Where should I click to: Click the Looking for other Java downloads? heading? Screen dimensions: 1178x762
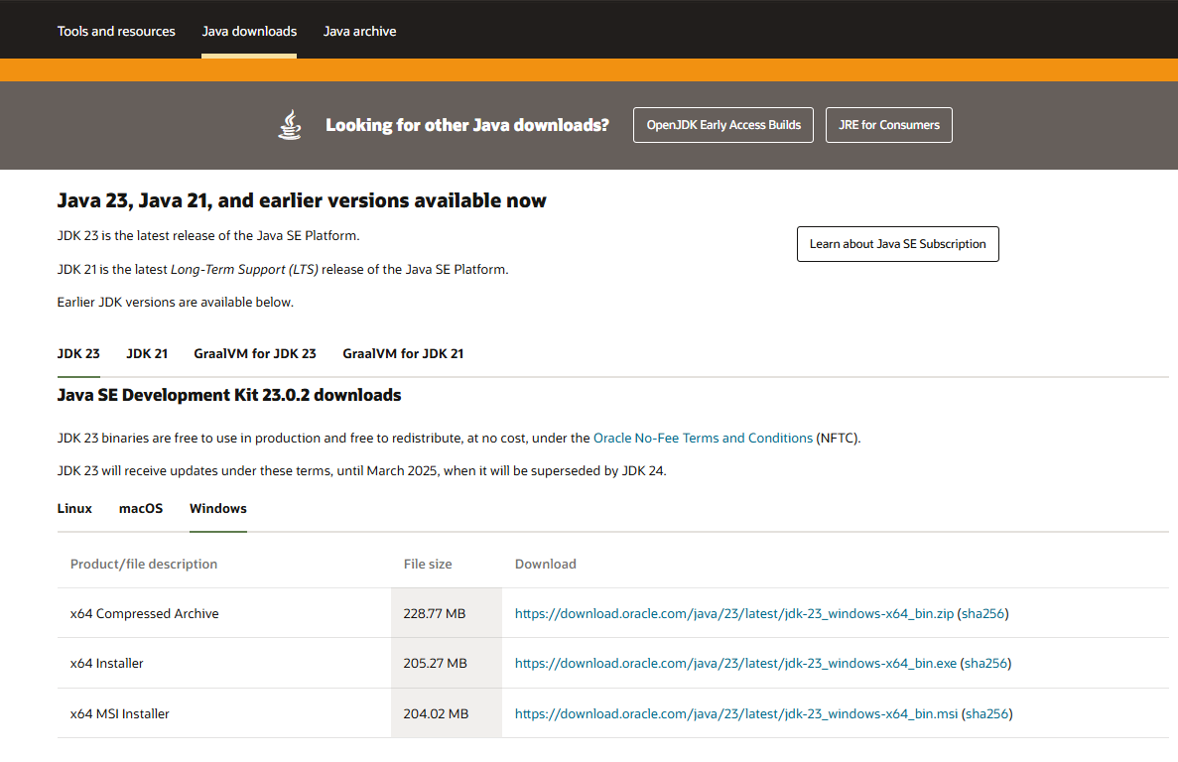(467, 125)
